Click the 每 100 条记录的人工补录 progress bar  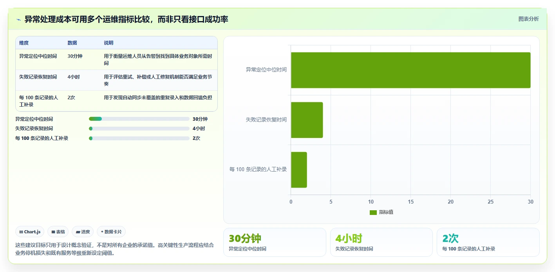pos(139,138)
